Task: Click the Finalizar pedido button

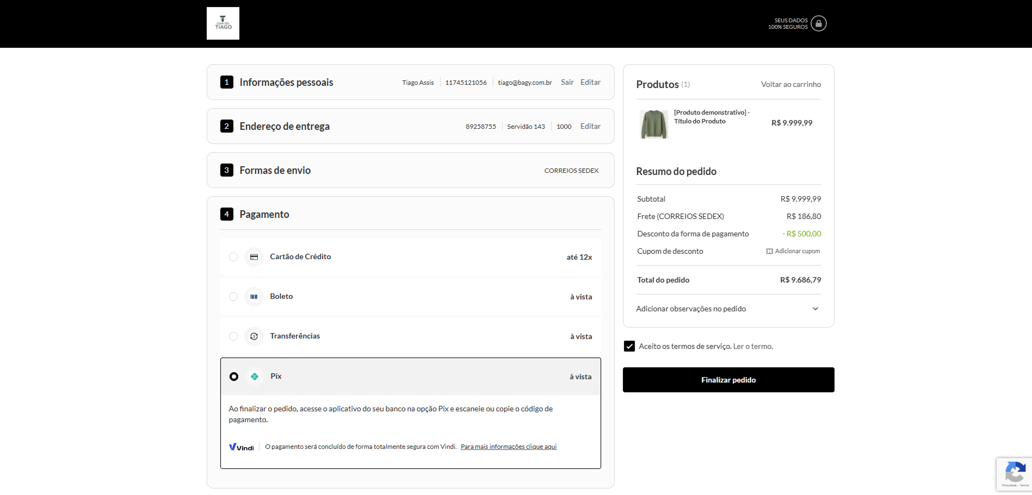Action: tap(728, 380)
